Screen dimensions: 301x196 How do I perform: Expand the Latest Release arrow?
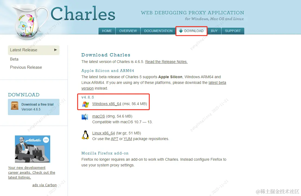(55, 50)
